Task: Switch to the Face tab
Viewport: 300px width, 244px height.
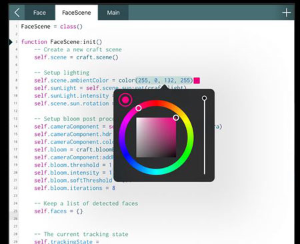Action: (x=39, y=13)
